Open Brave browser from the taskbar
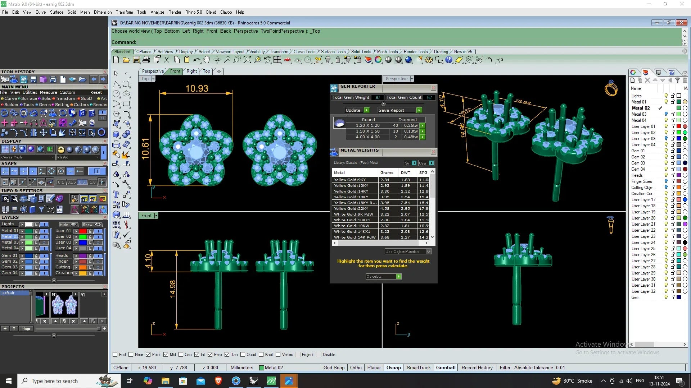The width and height of the screenshot is (691, 388). point(218,381)
